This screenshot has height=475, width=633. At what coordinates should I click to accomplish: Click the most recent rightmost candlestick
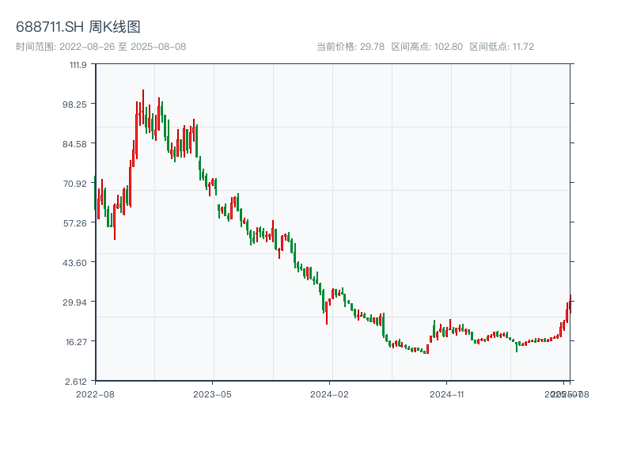coord(571,305)
